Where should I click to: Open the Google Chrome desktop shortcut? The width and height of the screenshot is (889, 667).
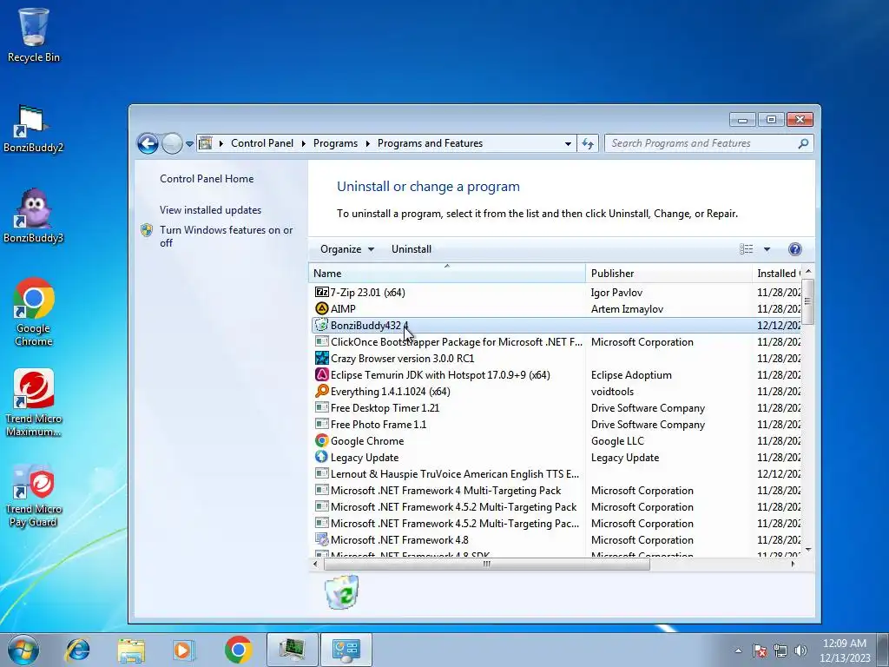tap(34, 312)
